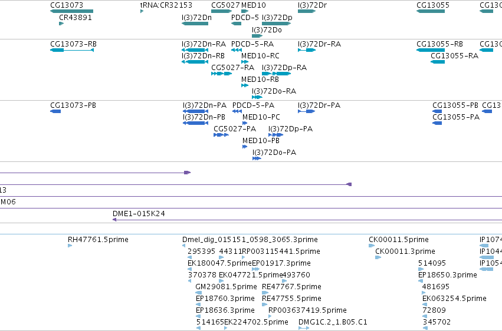Click feature 295395
Image resolution: width=502 pixels, height=331 pixels.
click(189, 257)
